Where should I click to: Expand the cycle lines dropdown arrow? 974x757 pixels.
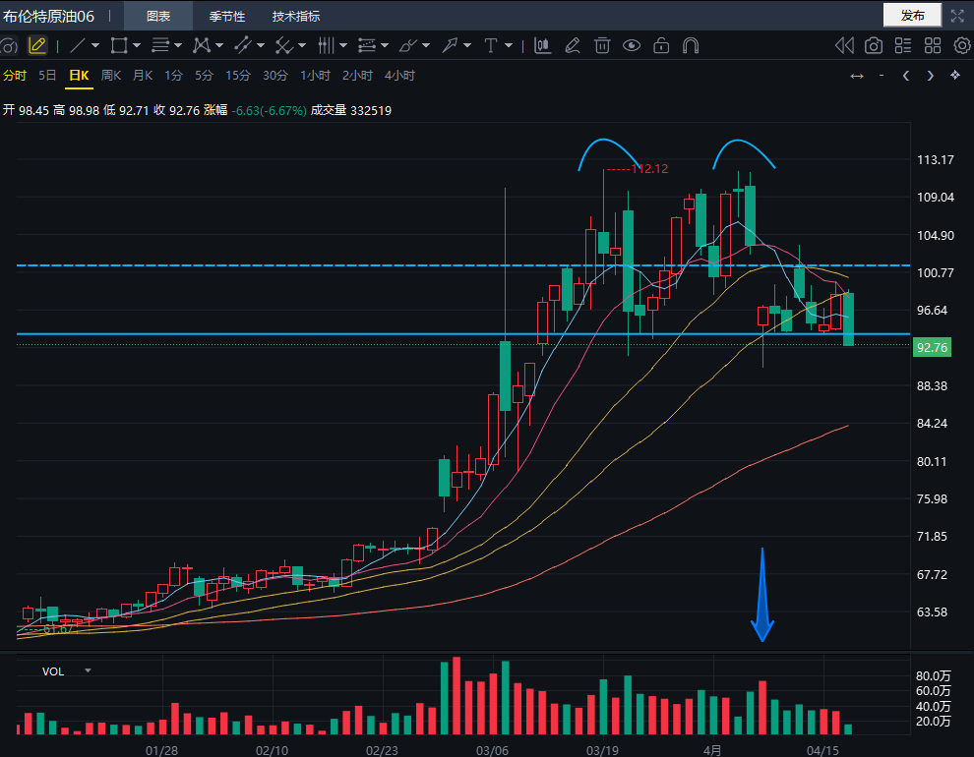click(343, 45)
